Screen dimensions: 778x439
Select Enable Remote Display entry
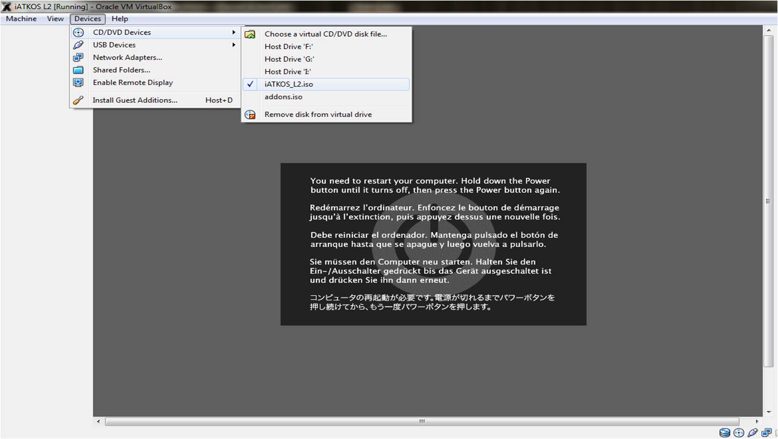[155, 83]
